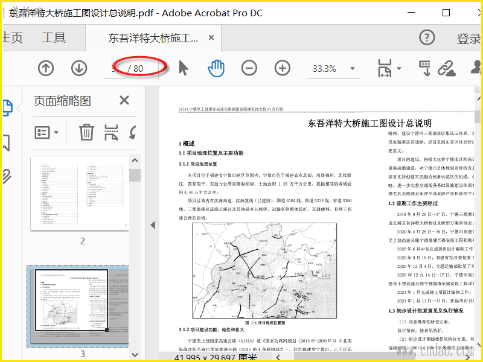Open the attachments paperclip icon
The width and height of the screenshot is (483, 362).
[7, 176]
